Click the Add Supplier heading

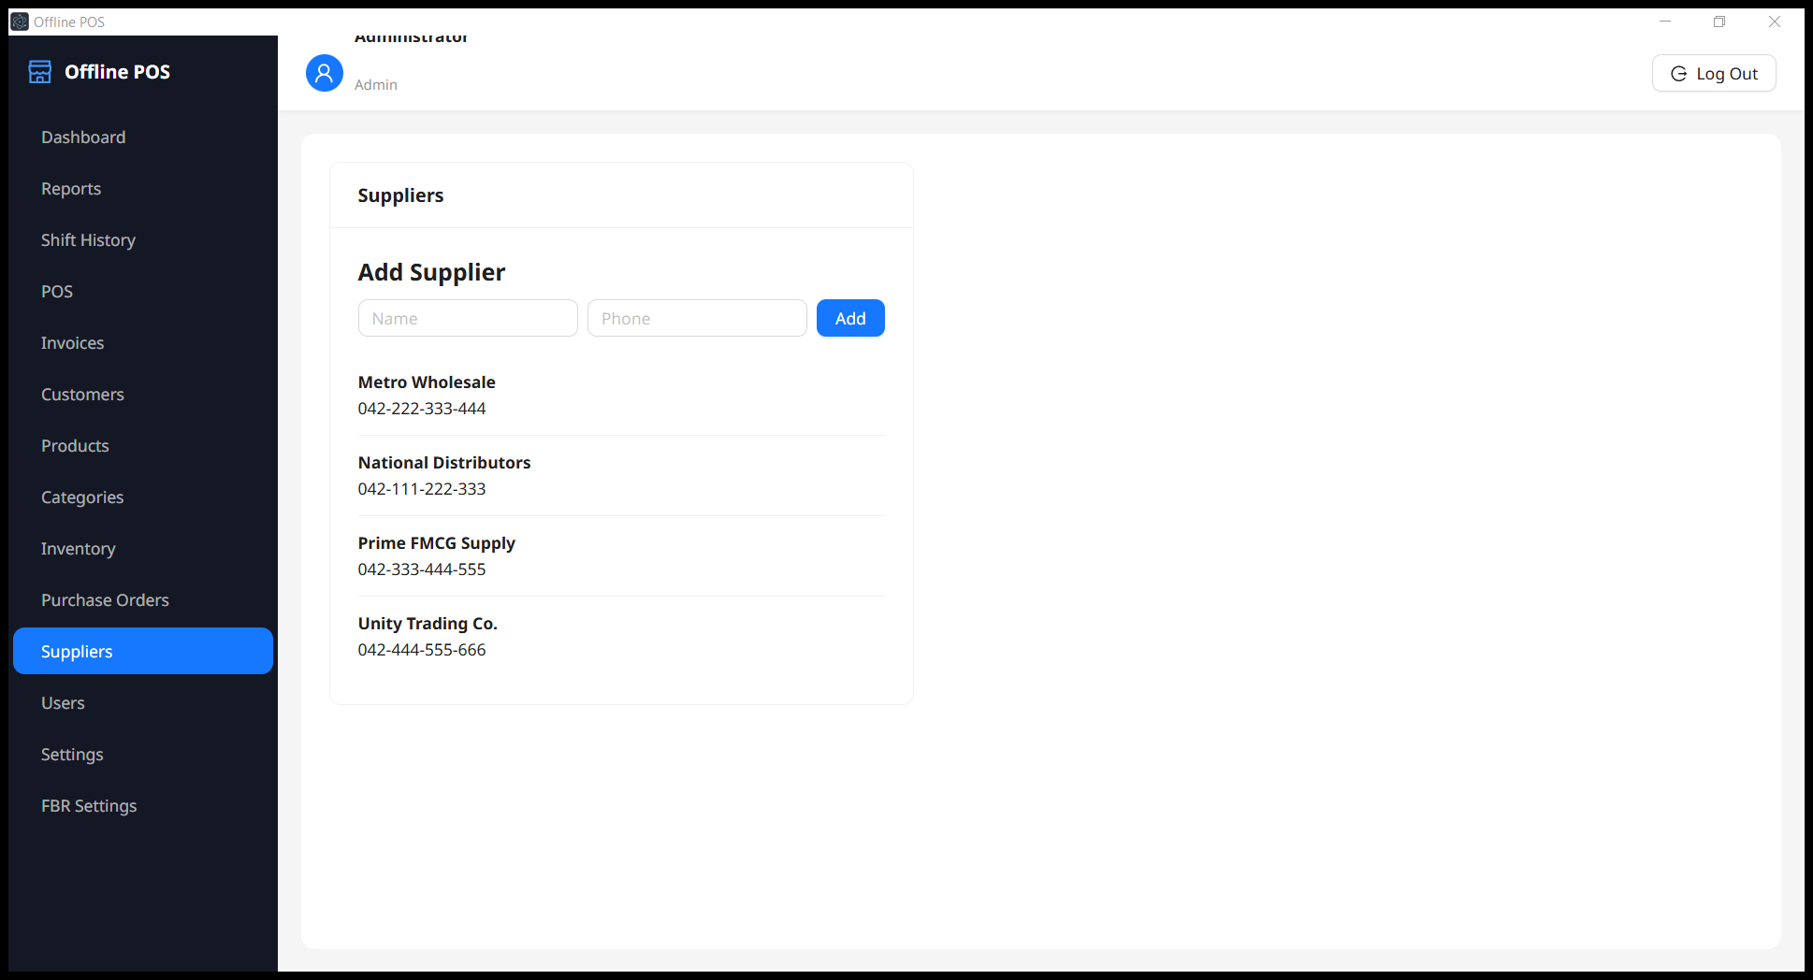(x=431, y=272)
